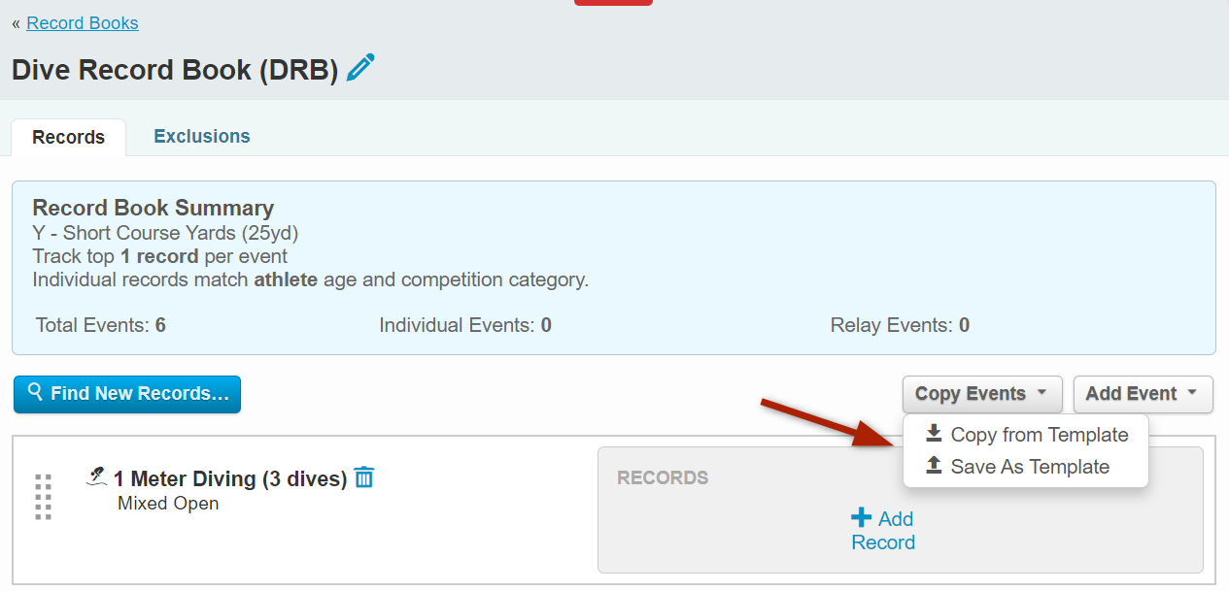Switch to the Exclusions tab
Image resolution: width=1229 pixels, height=591 pixels.
click(202, 137)
